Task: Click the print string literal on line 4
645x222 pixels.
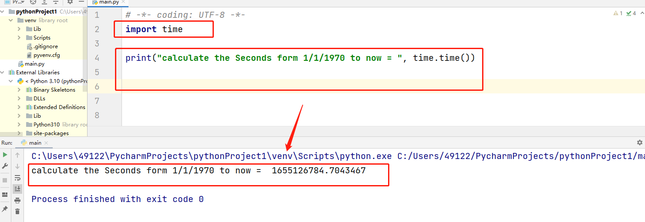Action: (280, 58)
